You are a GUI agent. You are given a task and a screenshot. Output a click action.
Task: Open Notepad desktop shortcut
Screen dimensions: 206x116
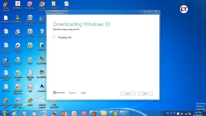18,61
